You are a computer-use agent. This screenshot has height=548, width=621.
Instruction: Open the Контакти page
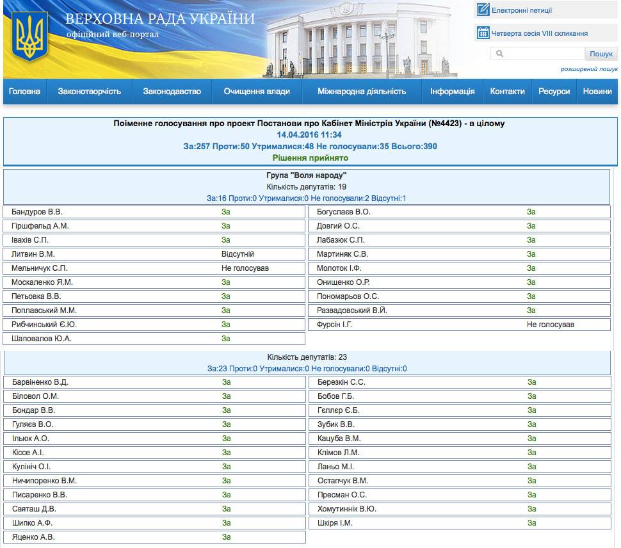click(x=508, y=92)
